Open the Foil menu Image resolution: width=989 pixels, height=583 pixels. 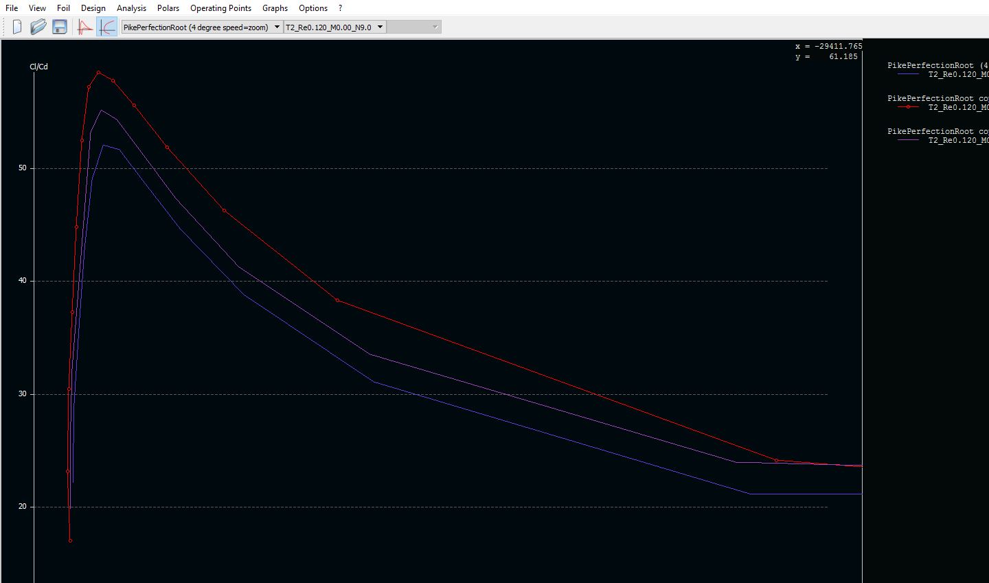pos(63,8)
